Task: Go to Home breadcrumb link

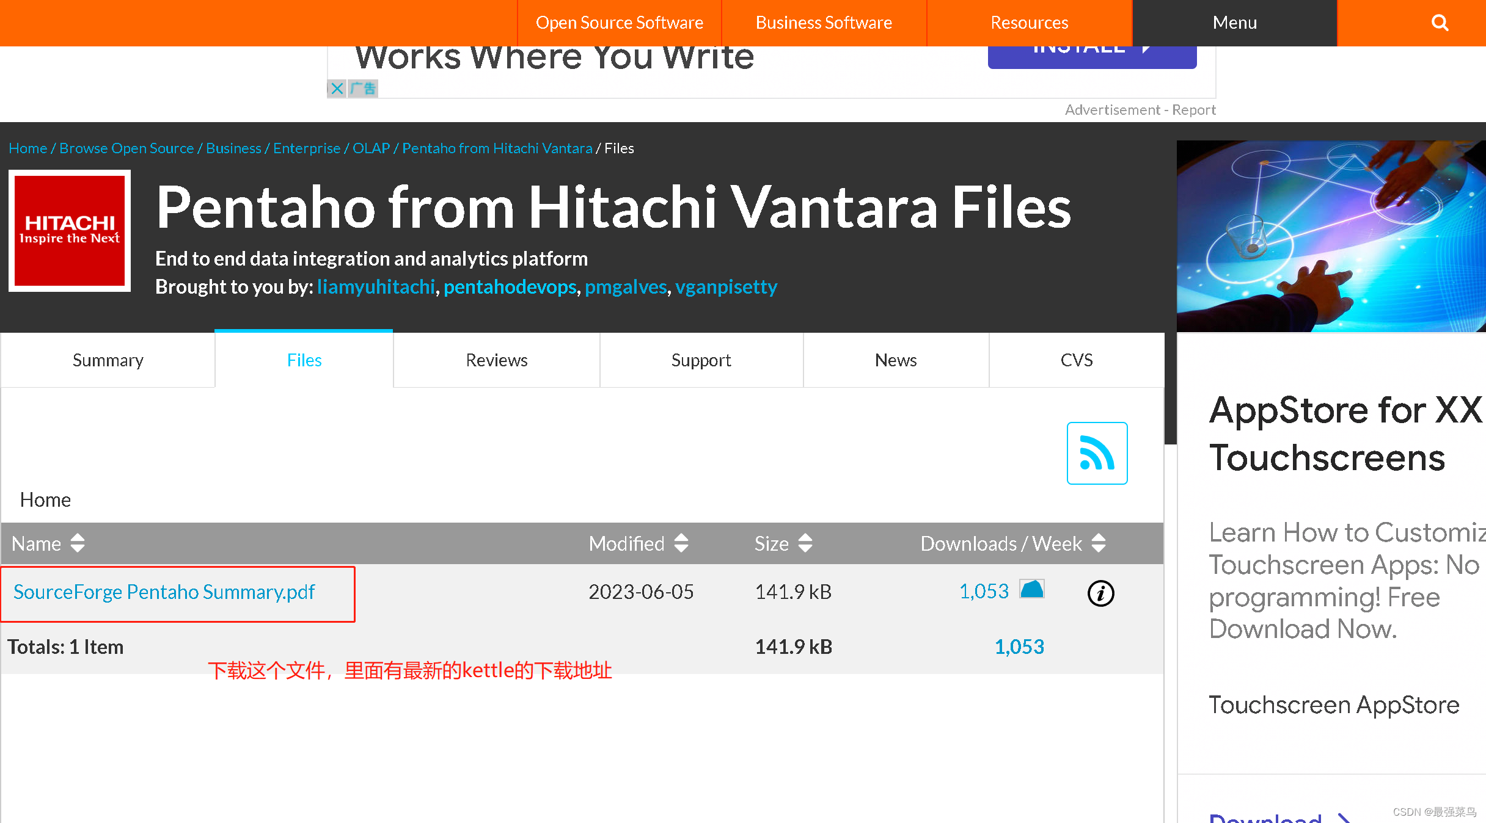Action: (27, 148)
